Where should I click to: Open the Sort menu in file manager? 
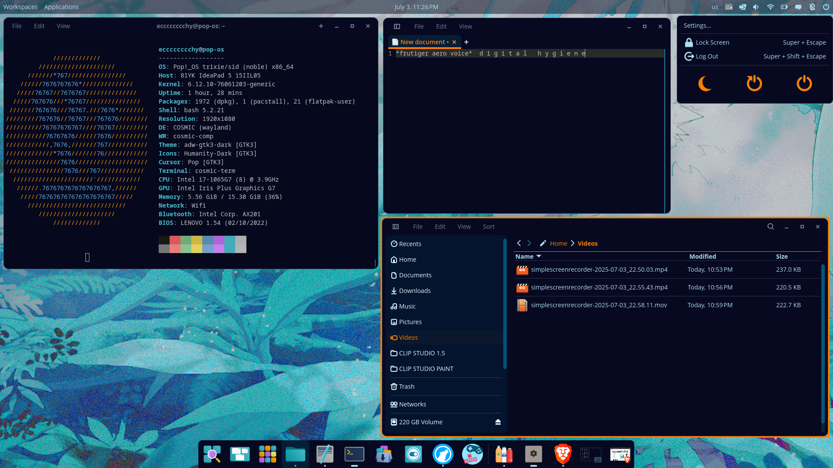point(489,227)
